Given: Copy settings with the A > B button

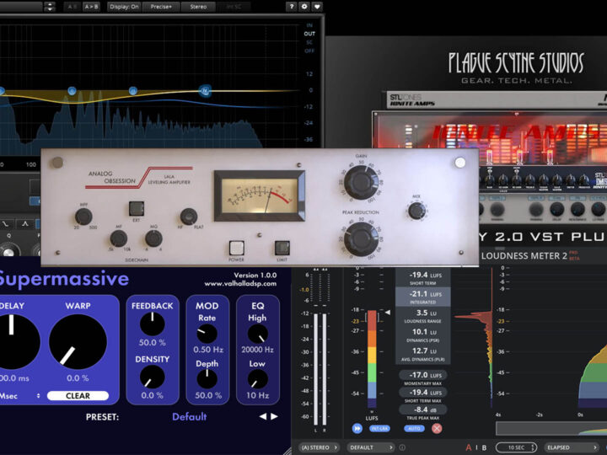Looking at the screenshot, I should [91, 7].
